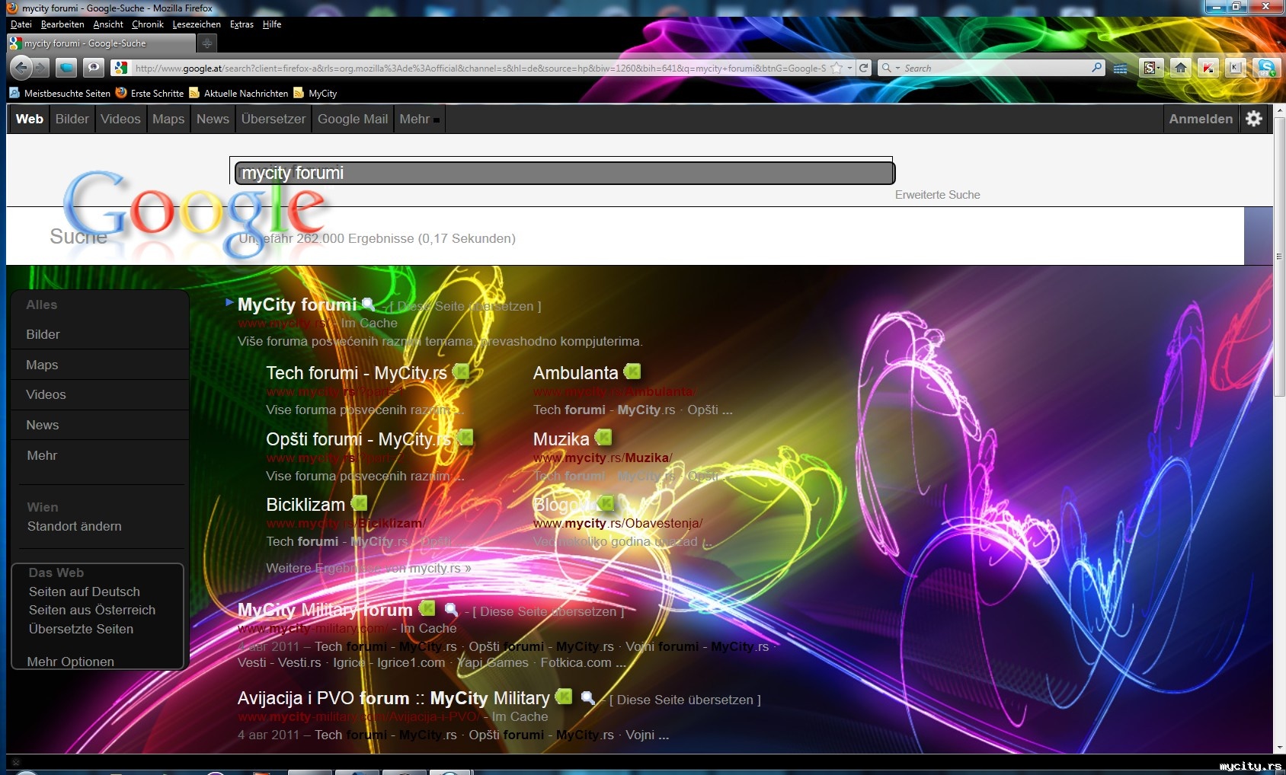Viewport: 1286px width, 775px height.
Task: Expand Mehr in the left sidebar
Action: 42,455
